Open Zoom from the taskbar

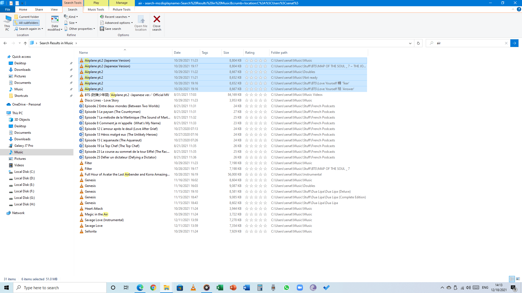300,288
